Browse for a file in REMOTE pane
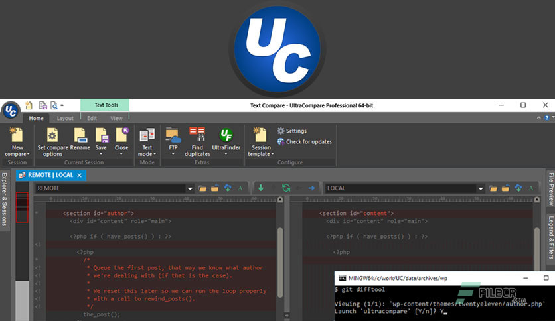Image resolution: width=555 pixels, height=321 pixels. pyautogui.click(x=202, y=188)
